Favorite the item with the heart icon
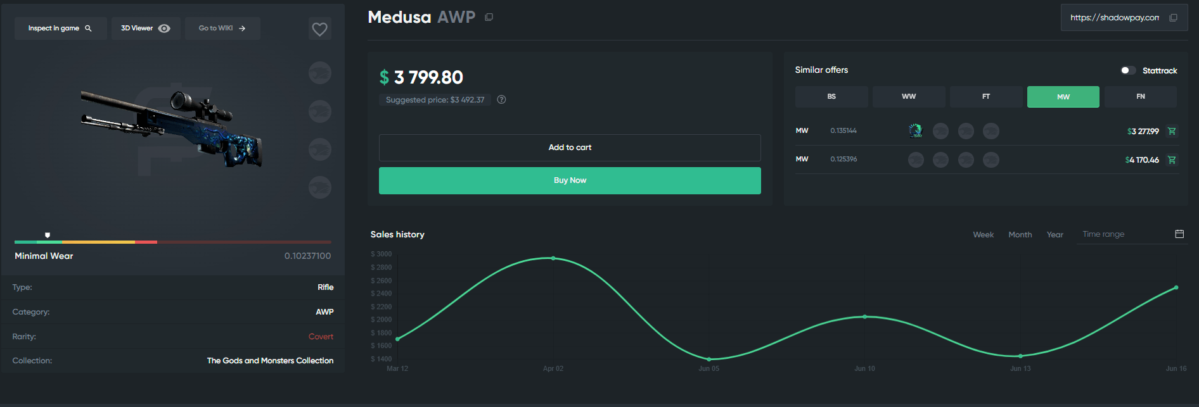 point(319,28)
